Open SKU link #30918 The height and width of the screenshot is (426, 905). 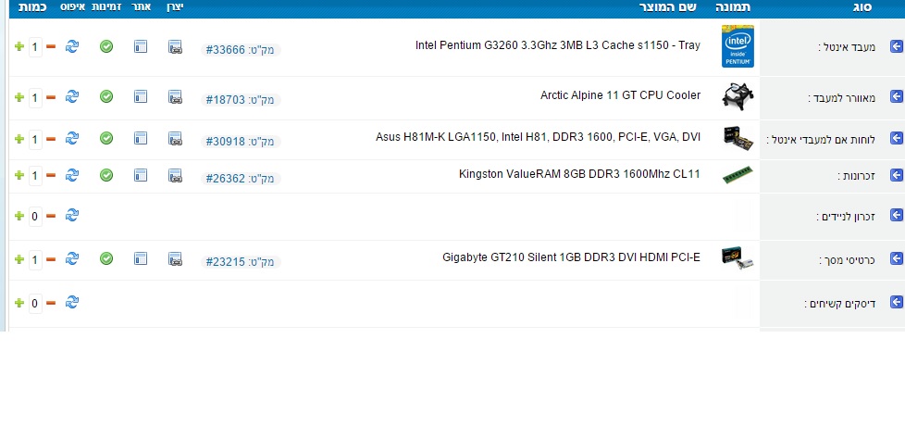coord(225,141)
